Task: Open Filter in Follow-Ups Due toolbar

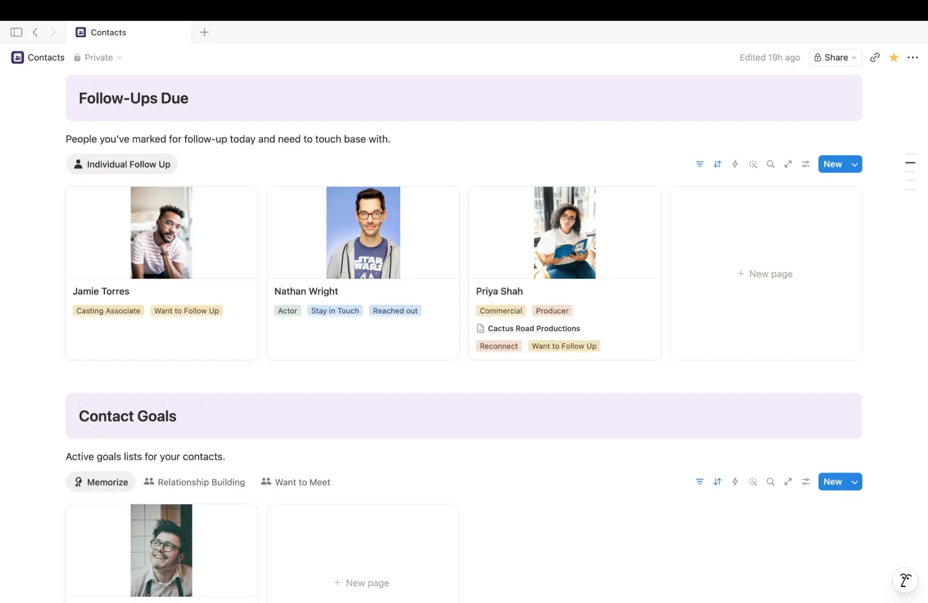Action: point(700,164)
